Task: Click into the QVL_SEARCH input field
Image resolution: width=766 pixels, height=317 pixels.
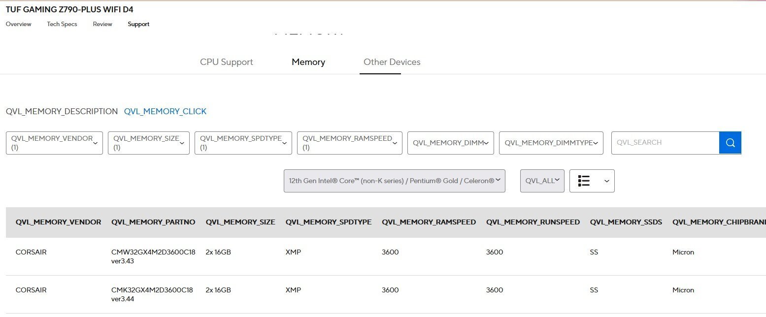Action: coord(666,143)
